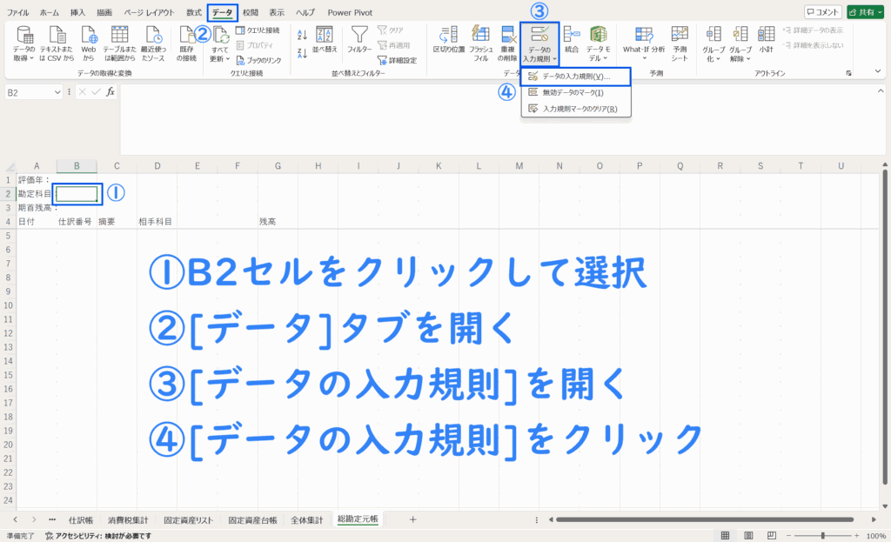Open アウトライン dialog launcher icon
This screenshot has width=891, height=542.
coord(848,73)
